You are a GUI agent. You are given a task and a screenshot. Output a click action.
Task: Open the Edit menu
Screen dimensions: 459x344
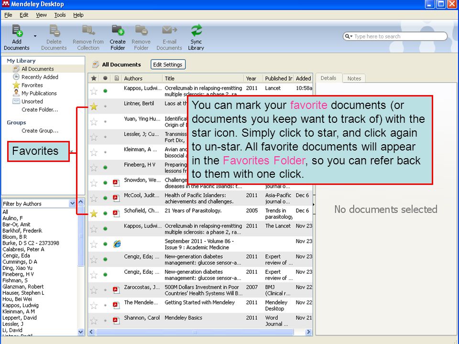[x=24, y=15]
